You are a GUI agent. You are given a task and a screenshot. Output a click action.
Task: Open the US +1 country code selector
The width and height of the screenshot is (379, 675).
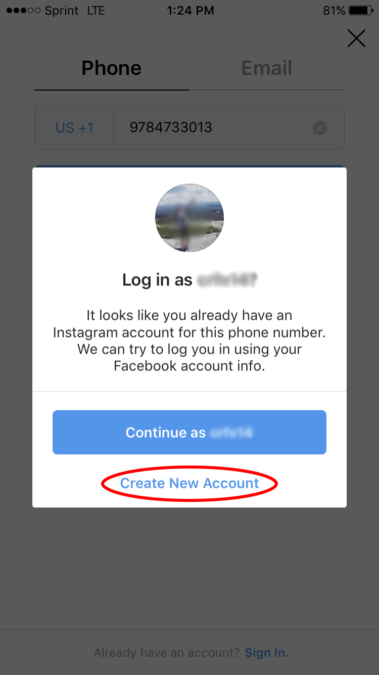coord(75,128)
